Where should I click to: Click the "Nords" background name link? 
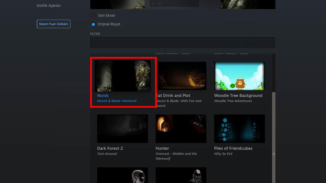pyautogui.click(x=103, y=95)
